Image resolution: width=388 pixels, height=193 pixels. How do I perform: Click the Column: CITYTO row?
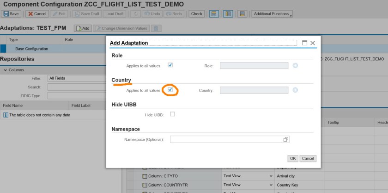click(177, 176)
